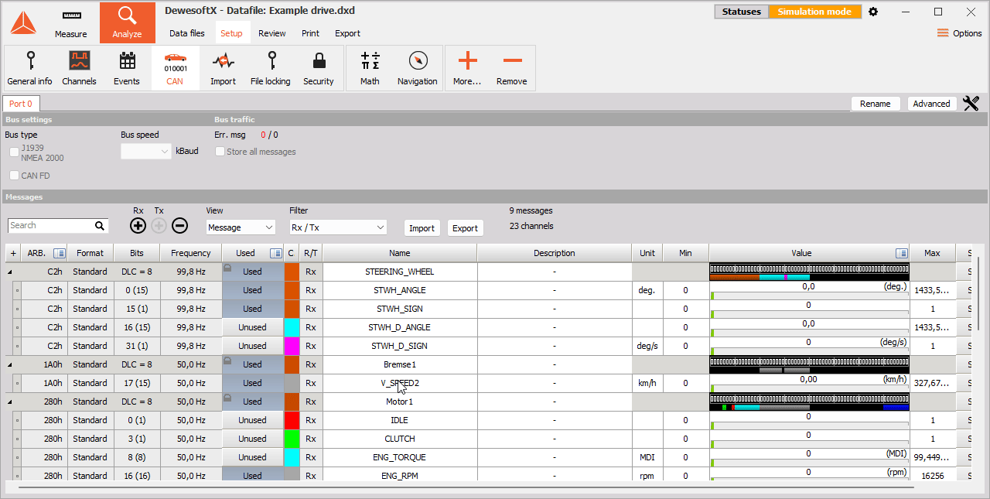Click the Advanced button
This screenshot has height=499, width=990.
(931, 104)
